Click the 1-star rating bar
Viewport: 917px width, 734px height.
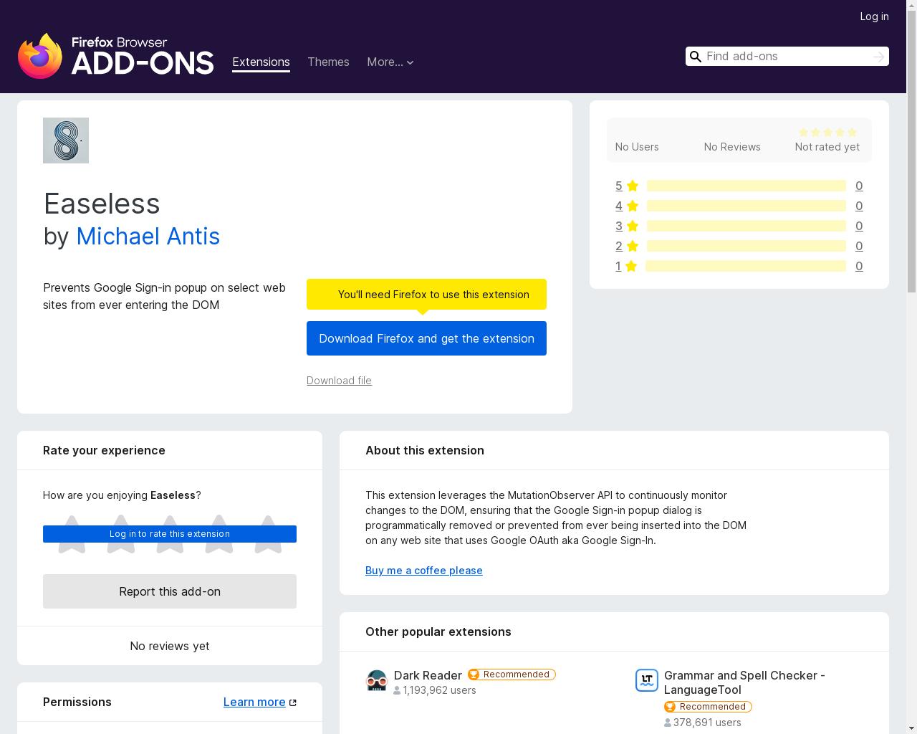745,266
